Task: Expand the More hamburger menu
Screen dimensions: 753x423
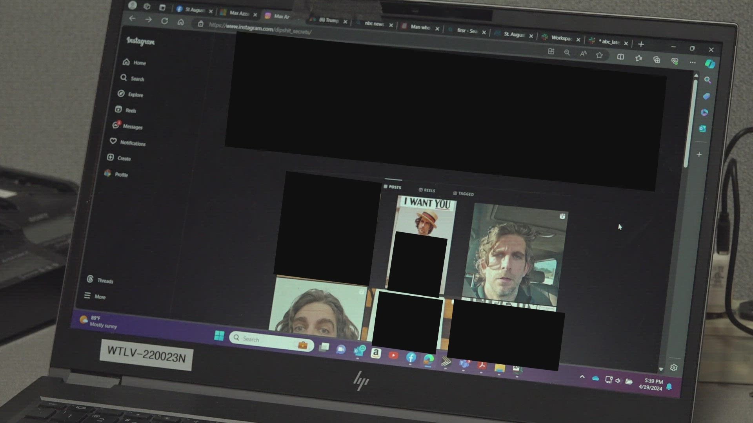Action: [x=87, y=296]
